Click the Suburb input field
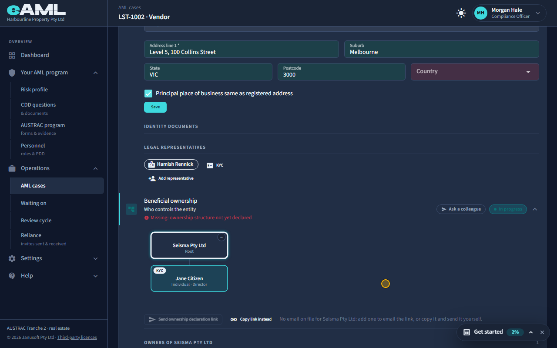 coord(442,49)
